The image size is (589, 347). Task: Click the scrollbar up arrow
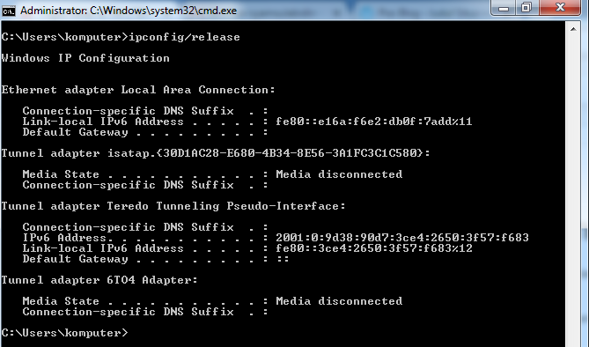pos(573,29)
